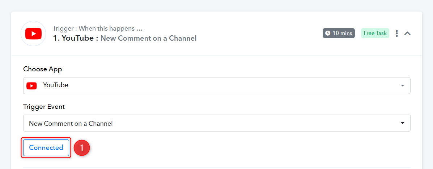Click the step title '1. YouTube'
This screenshot has width=433, height=169.
point(75,38)
